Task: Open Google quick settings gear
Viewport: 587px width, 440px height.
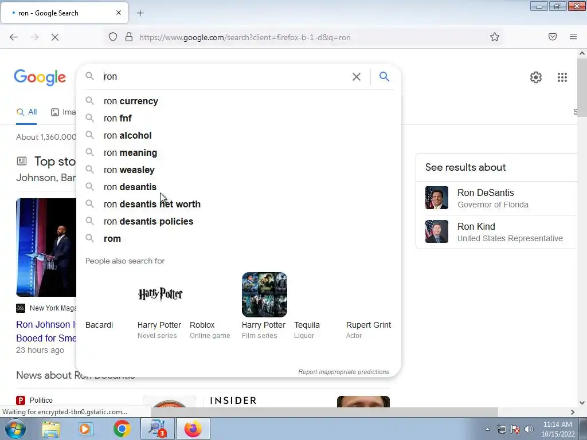Action: [x=536, y=77]
